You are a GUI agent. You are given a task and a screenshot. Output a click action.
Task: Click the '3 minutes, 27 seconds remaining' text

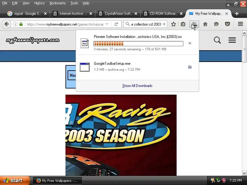[117, 49]
